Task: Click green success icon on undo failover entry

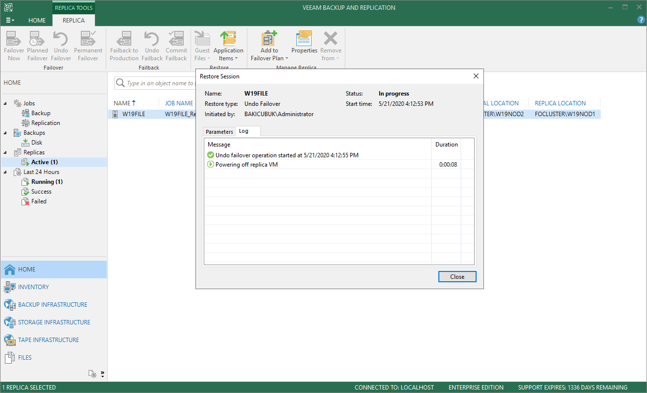Action: [x=211, y=155]
